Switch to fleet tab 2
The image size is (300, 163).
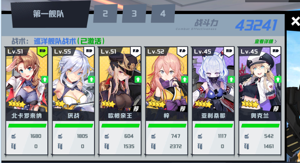click(106, 14)
